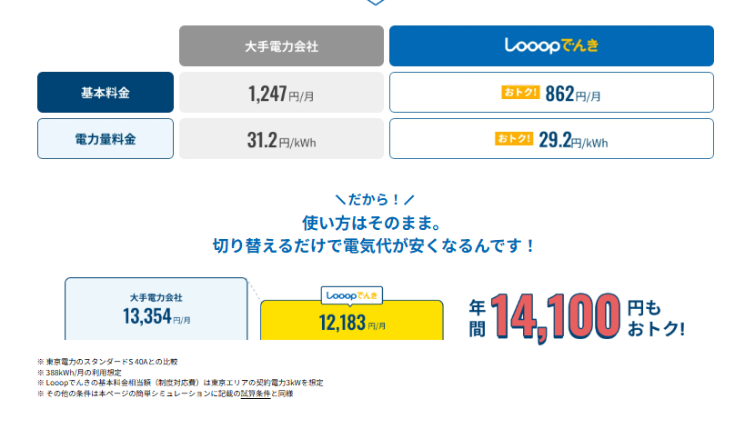Click the 切り替えるだけで電気代が安くなるんです！ heading
The height and width of the screenshot is (429, 745).
tap(373, 245)
